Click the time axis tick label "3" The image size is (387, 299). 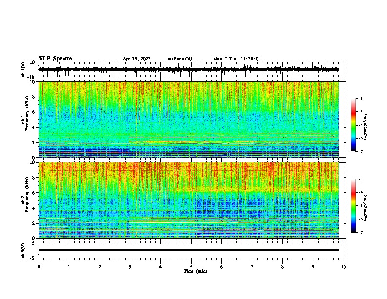click(130, 266)
